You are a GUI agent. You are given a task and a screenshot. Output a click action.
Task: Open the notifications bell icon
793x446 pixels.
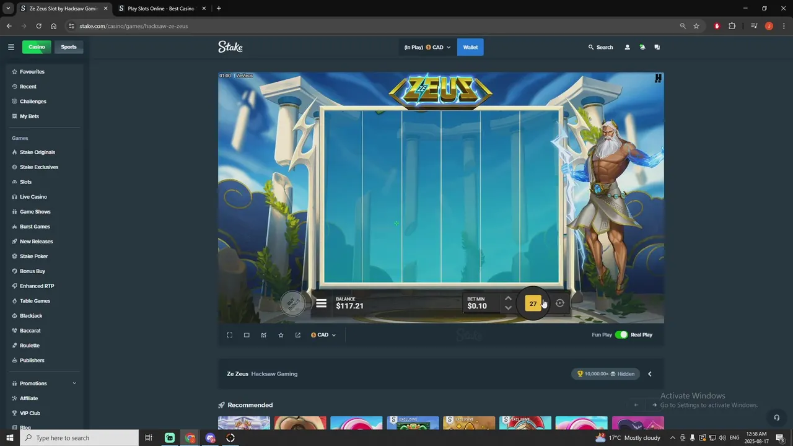[x=642, y=47]
